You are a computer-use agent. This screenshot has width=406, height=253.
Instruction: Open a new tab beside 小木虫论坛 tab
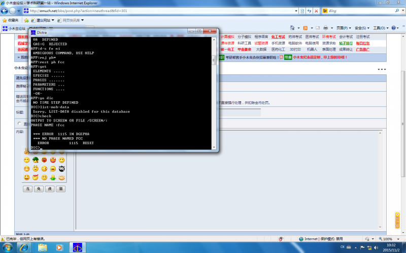pos(90,27)
